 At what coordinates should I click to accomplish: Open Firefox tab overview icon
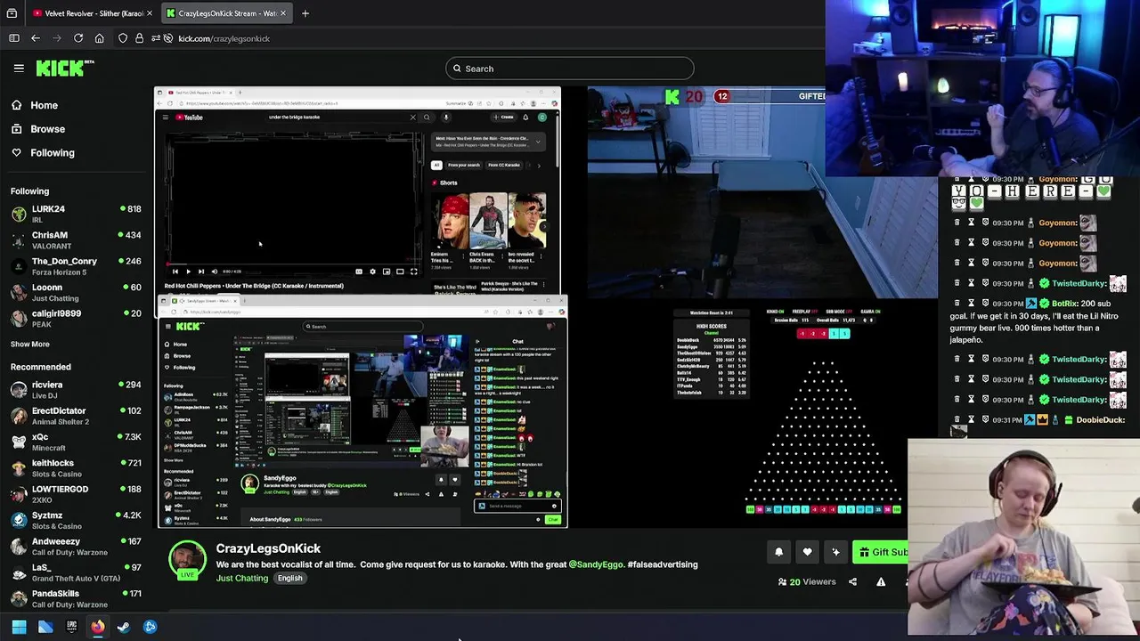click(x=12, y=13)
